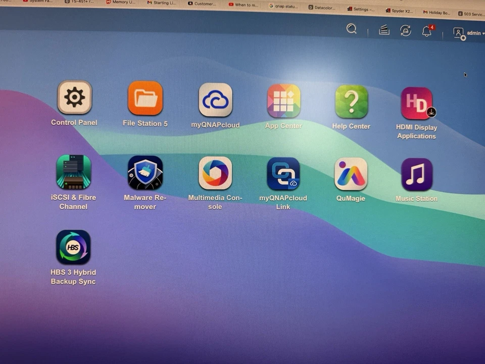Switch to the Starting Li... Gmail tab

click(x=162, y=3)
